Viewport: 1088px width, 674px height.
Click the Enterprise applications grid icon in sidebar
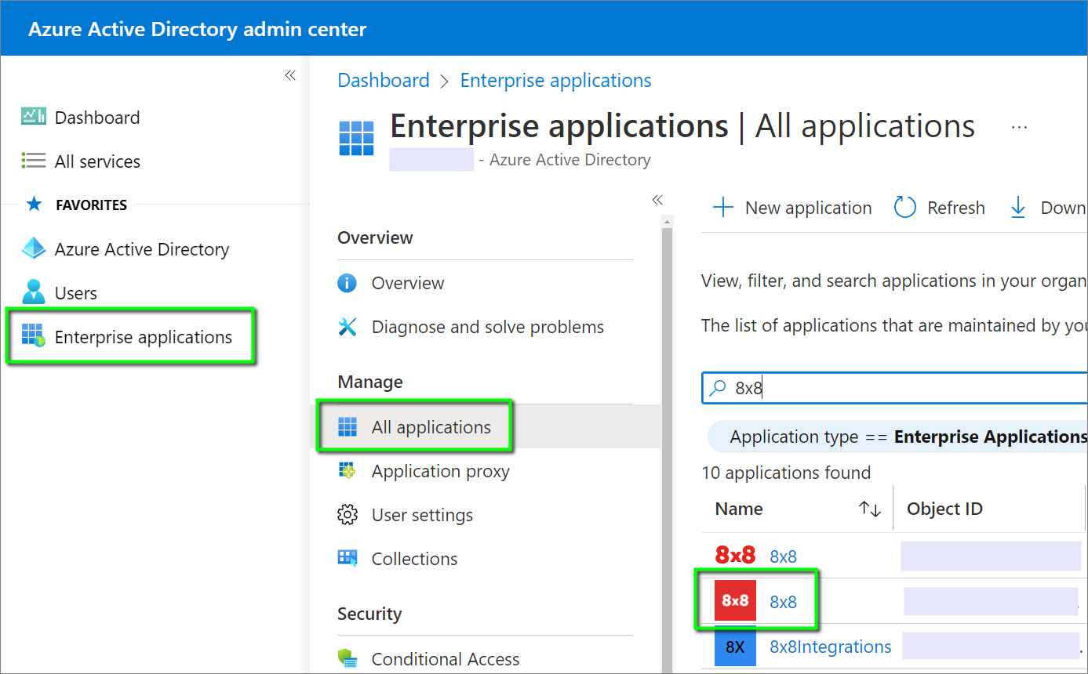coord(34,335)
